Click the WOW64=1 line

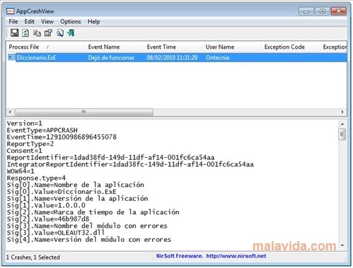pos(21,171)
